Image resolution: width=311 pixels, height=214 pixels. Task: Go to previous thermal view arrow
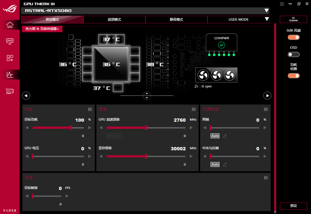coord(26,96)
